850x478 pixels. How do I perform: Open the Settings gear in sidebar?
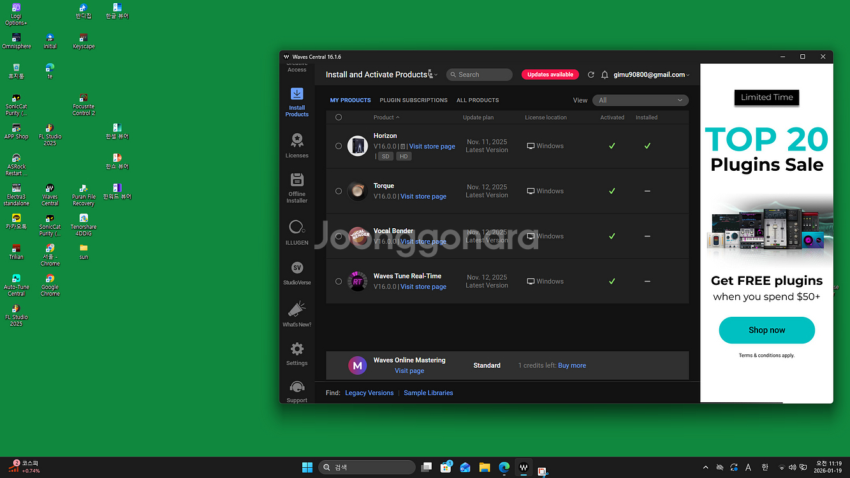coord(297,354)
